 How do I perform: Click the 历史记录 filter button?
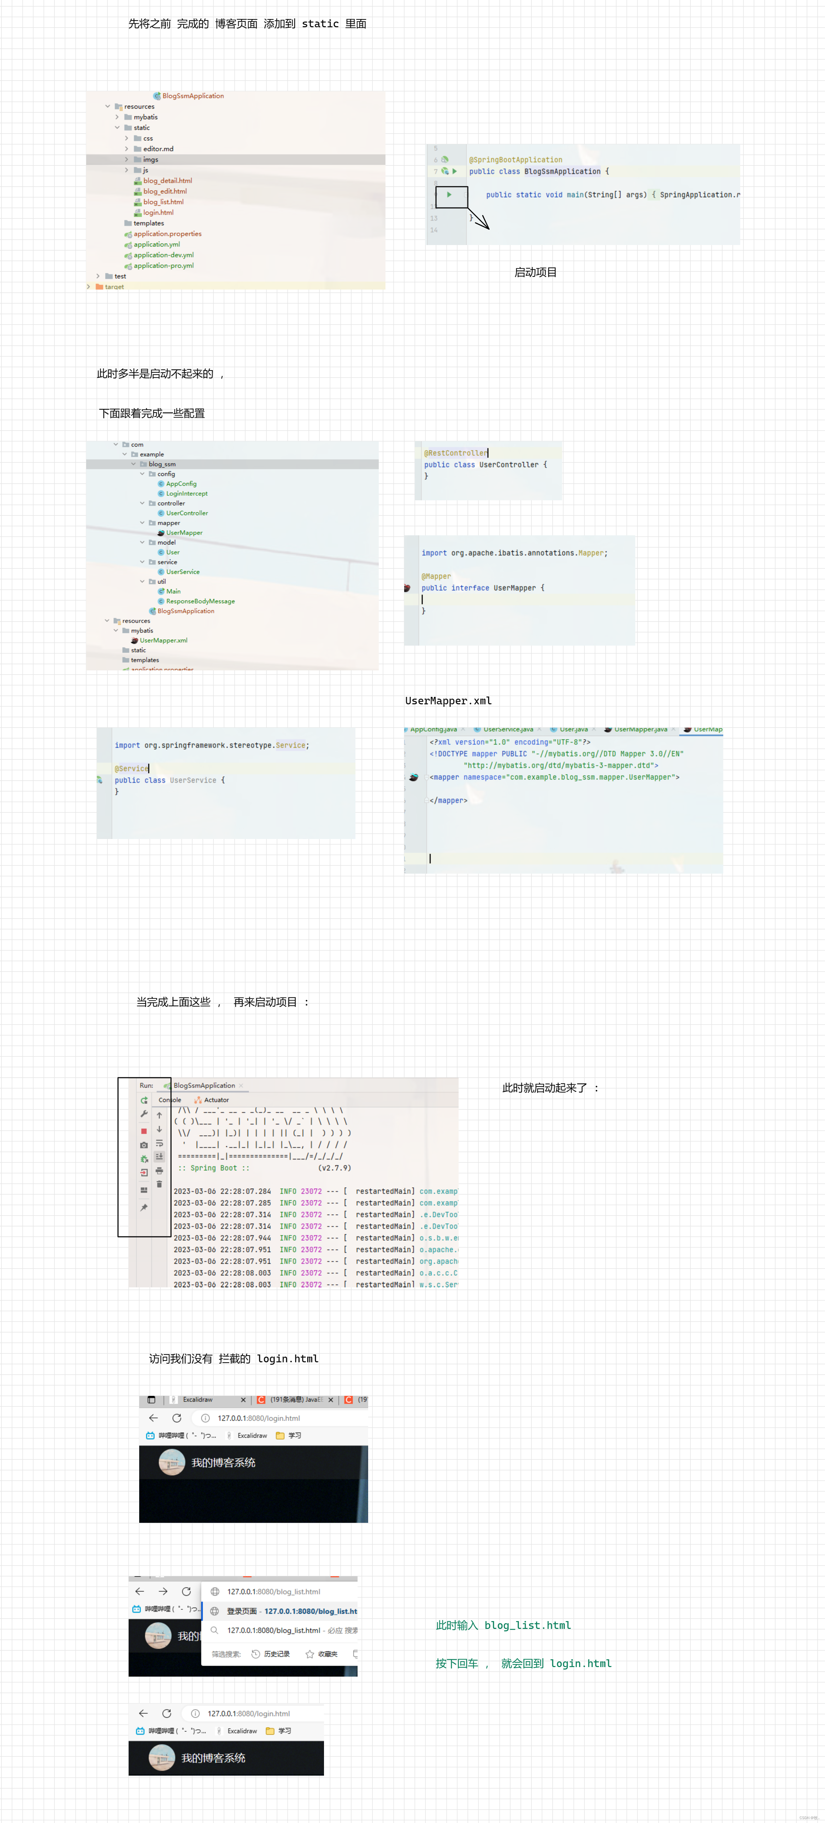pos(271,1654)
